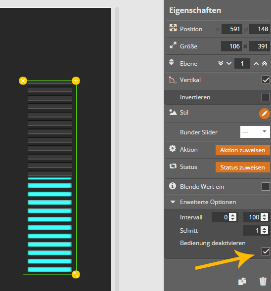
Task: Click the yellow X handle on slider
Action: coord(23,81)
